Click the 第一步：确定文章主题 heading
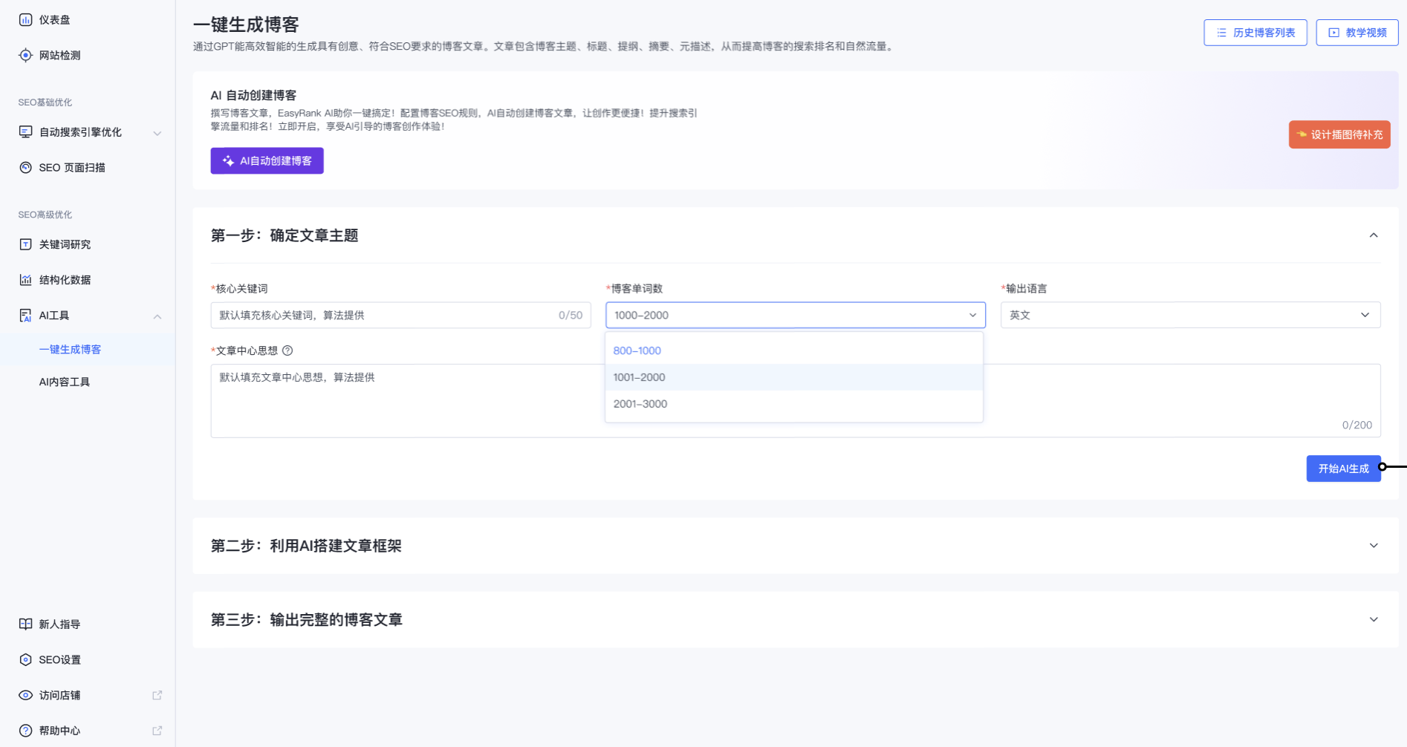 pos(285,235)
